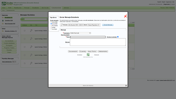This screenshot has height=99, width=176.
Task: Tick the last message row's checkbox
Action: point(24,63)
